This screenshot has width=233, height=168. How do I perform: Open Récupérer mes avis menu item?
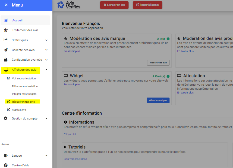point(23,102)
